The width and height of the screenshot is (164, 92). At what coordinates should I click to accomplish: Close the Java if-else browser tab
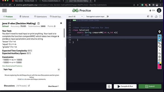coord(90,1)
